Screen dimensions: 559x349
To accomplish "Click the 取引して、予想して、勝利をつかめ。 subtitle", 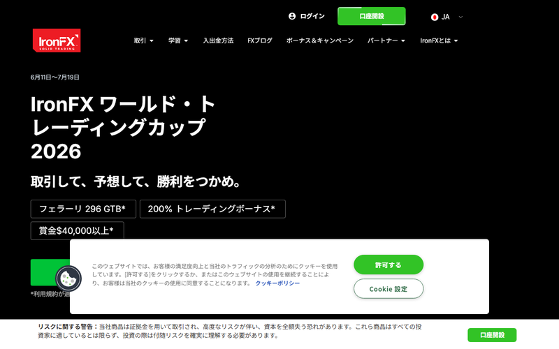I will (x=136, y=181).
